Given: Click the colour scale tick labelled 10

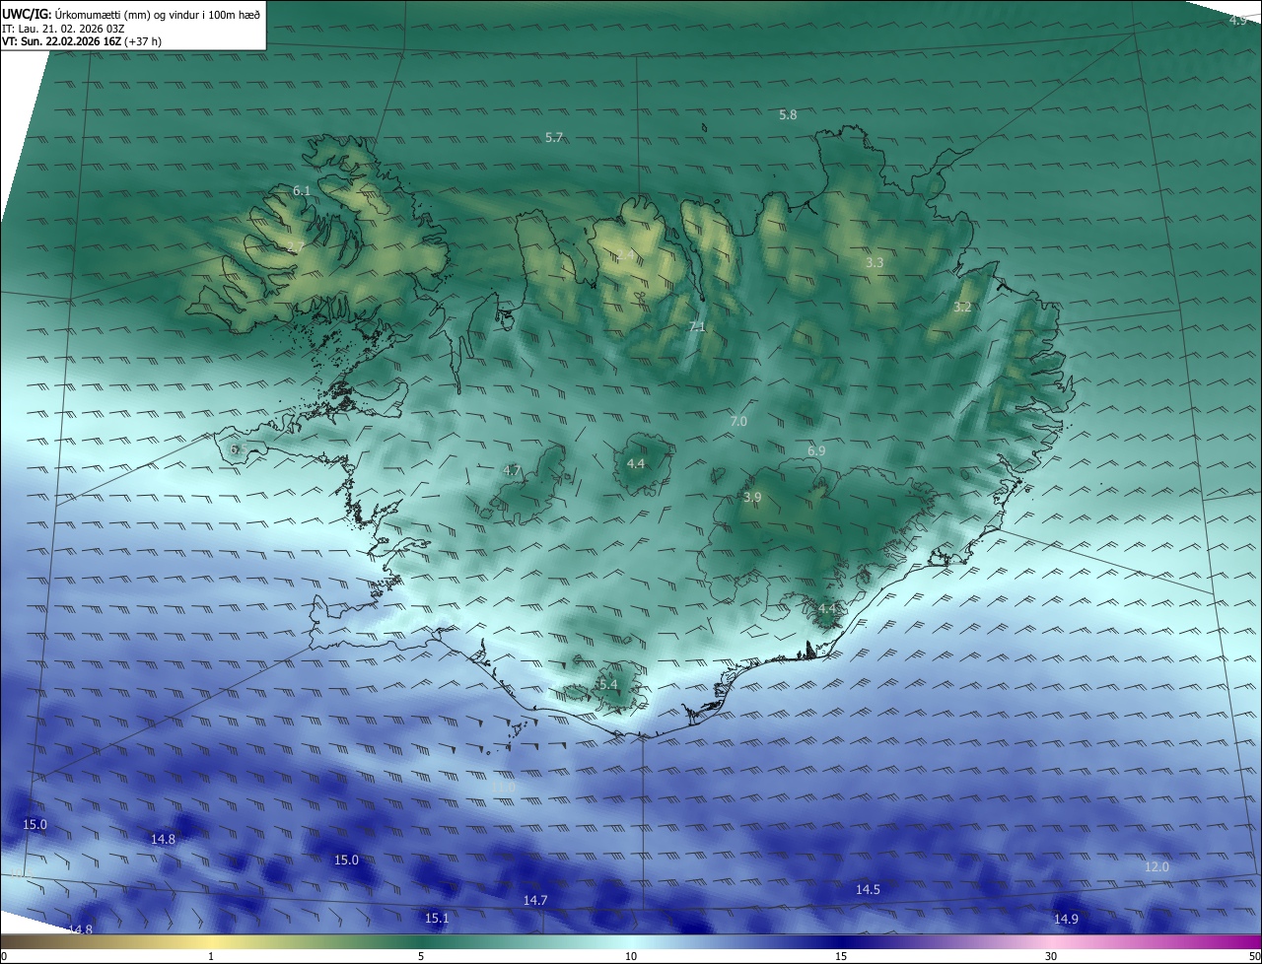Looking at the screenshot, I should coord(631,957).
